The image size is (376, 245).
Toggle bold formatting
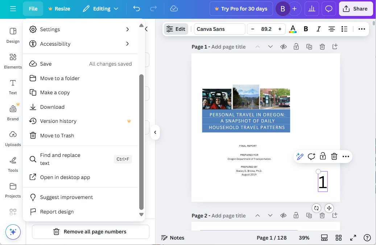306,29
